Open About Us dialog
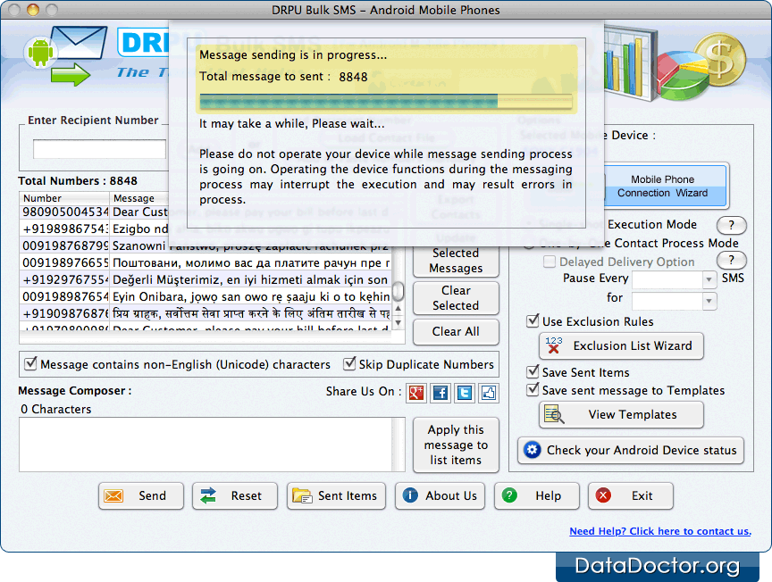 pos(440,496)
